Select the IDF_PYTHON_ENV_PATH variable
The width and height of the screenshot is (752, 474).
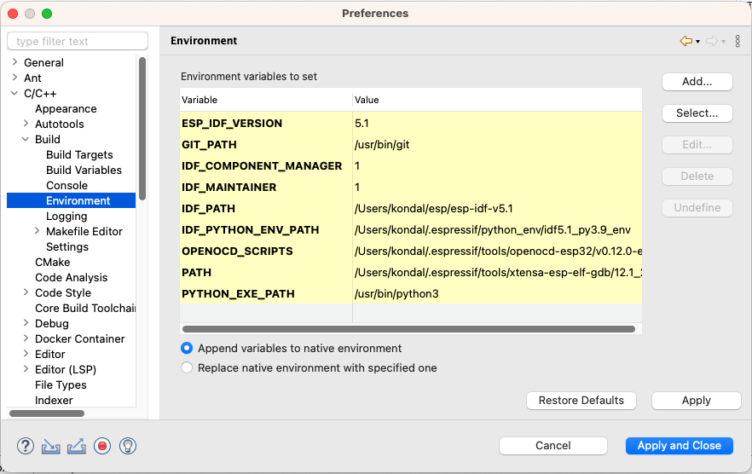click(411, 230)
